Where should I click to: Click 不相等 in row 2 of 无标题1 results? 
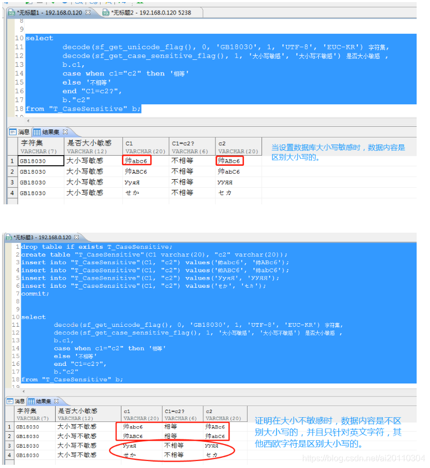192,172
